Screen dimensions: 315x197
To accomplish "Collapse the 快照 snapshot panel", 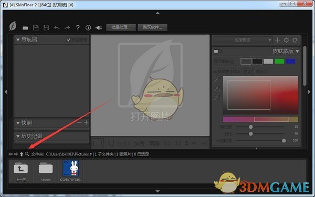I will click(x=18, y=123).
